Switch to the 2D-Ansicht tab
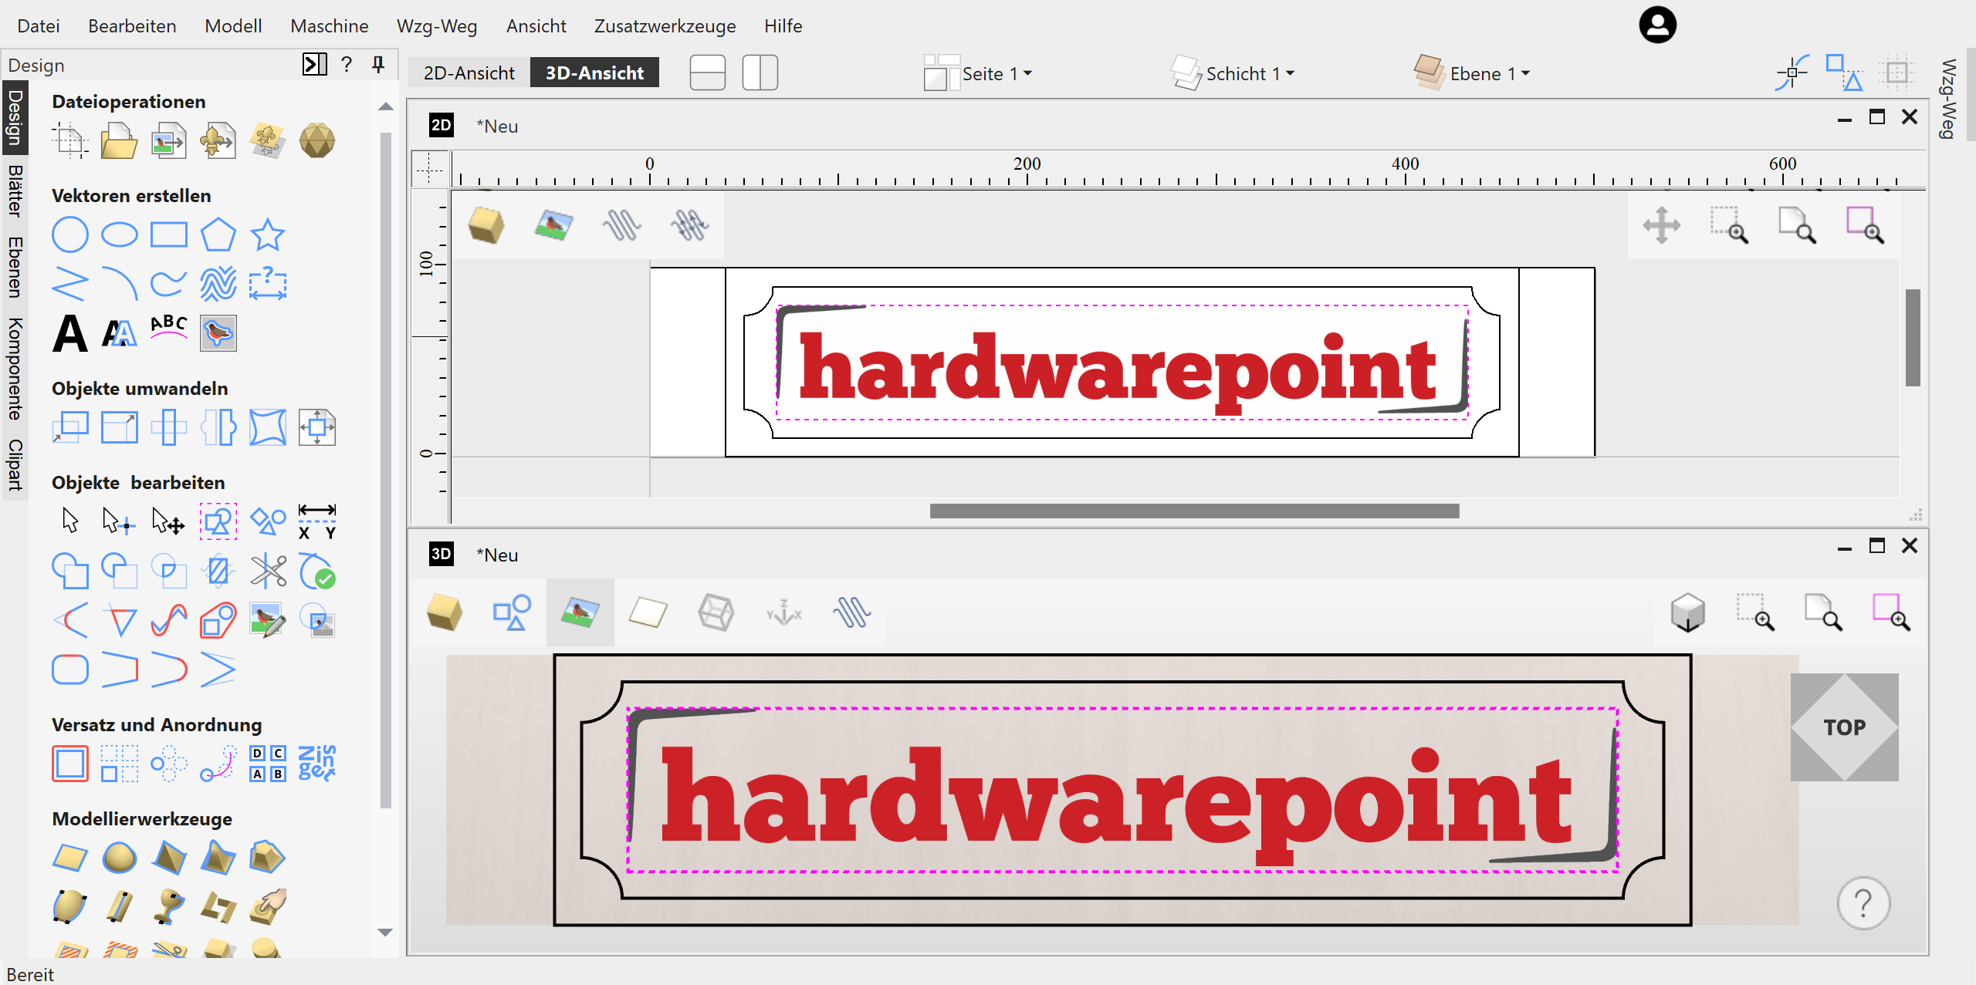 469,73
